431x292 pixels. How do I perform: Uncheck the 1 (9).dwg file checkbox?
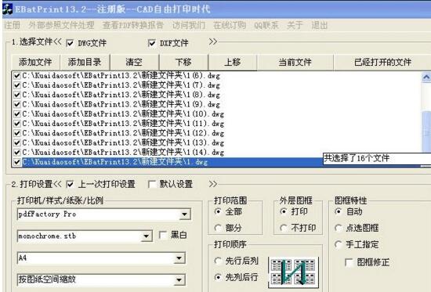tap(17, 104)
